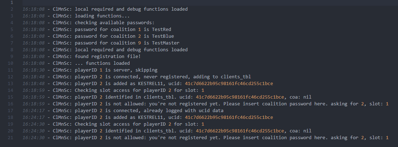Click "found registration file!" text

point(108,57)
